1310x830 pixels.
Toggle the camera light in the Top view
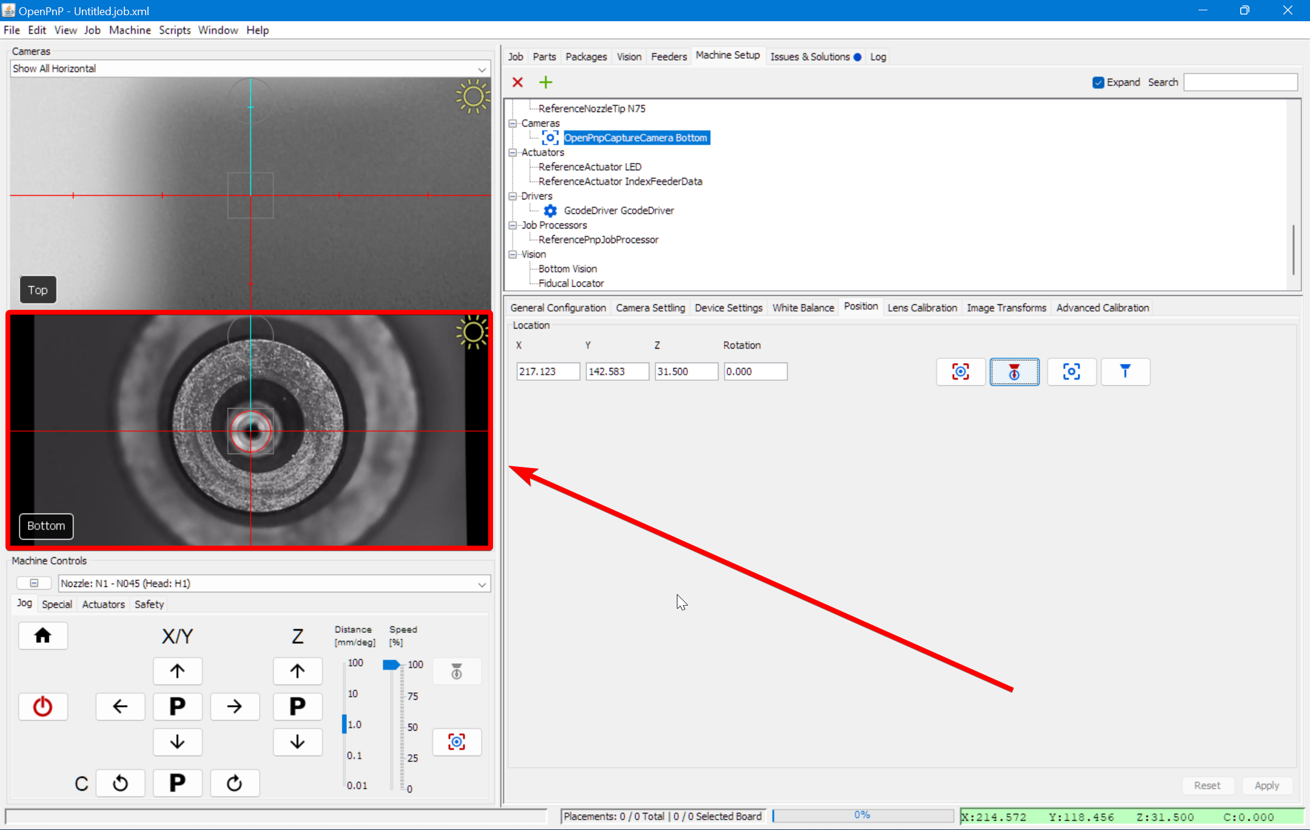(472, 97)
